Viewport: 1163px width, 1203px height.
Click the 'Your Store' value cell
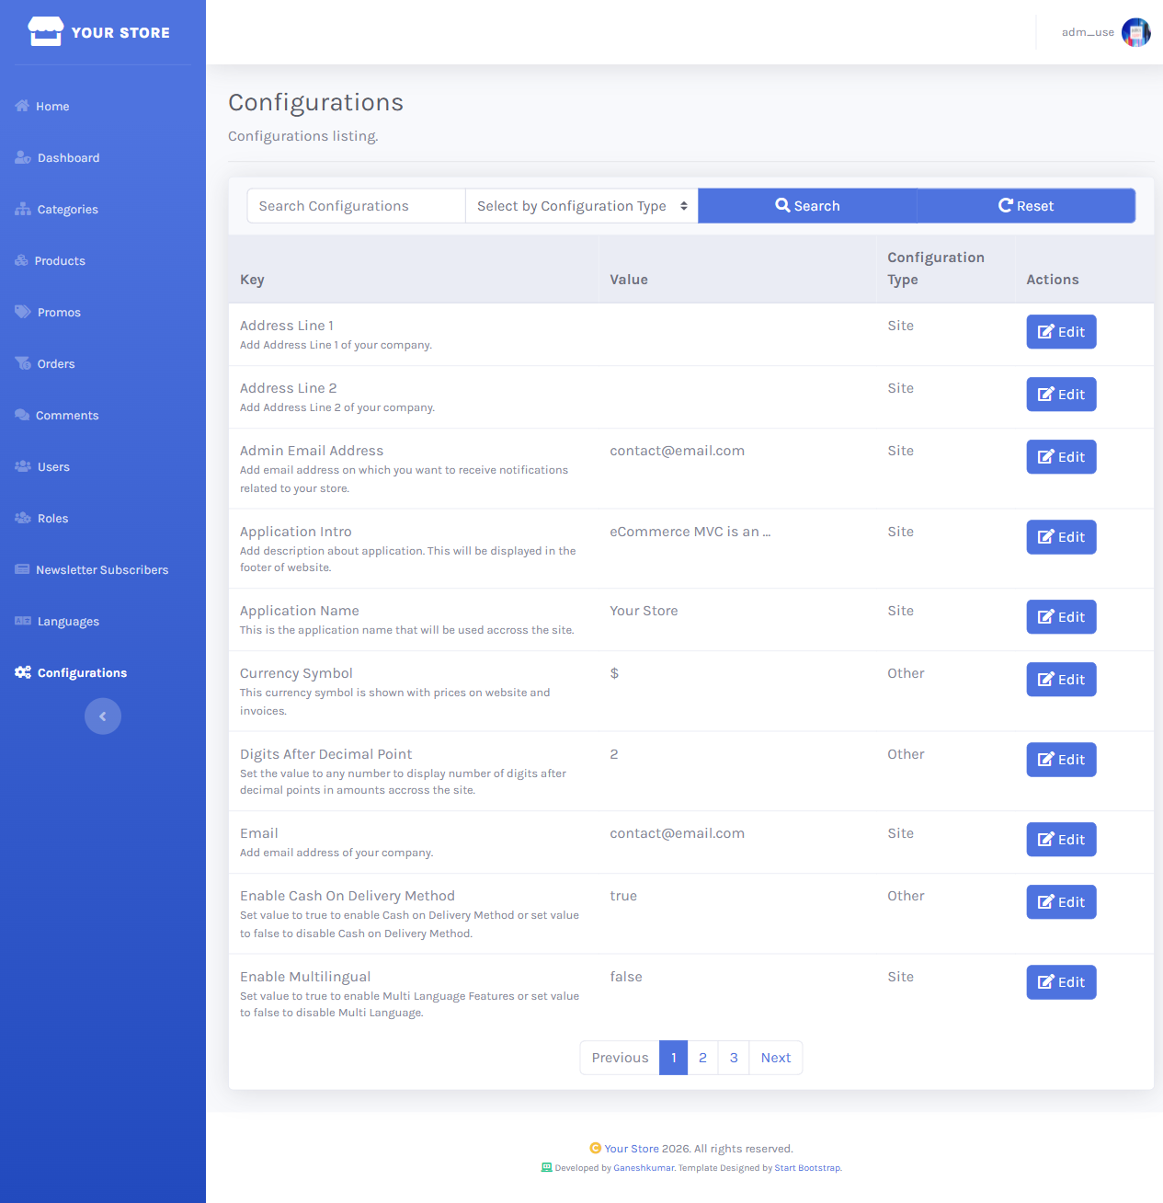tap(644, 611)
